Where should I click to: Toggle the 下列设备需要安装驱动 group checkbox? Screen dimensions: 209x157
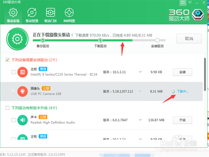pyautogui.click(x=8, y=60)
